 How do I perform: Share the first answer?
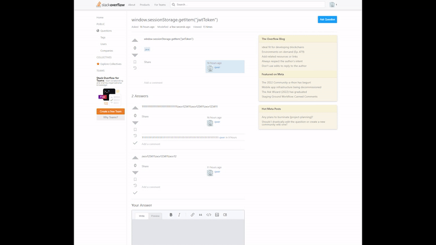pyautogui.click(x=145, y=117)
